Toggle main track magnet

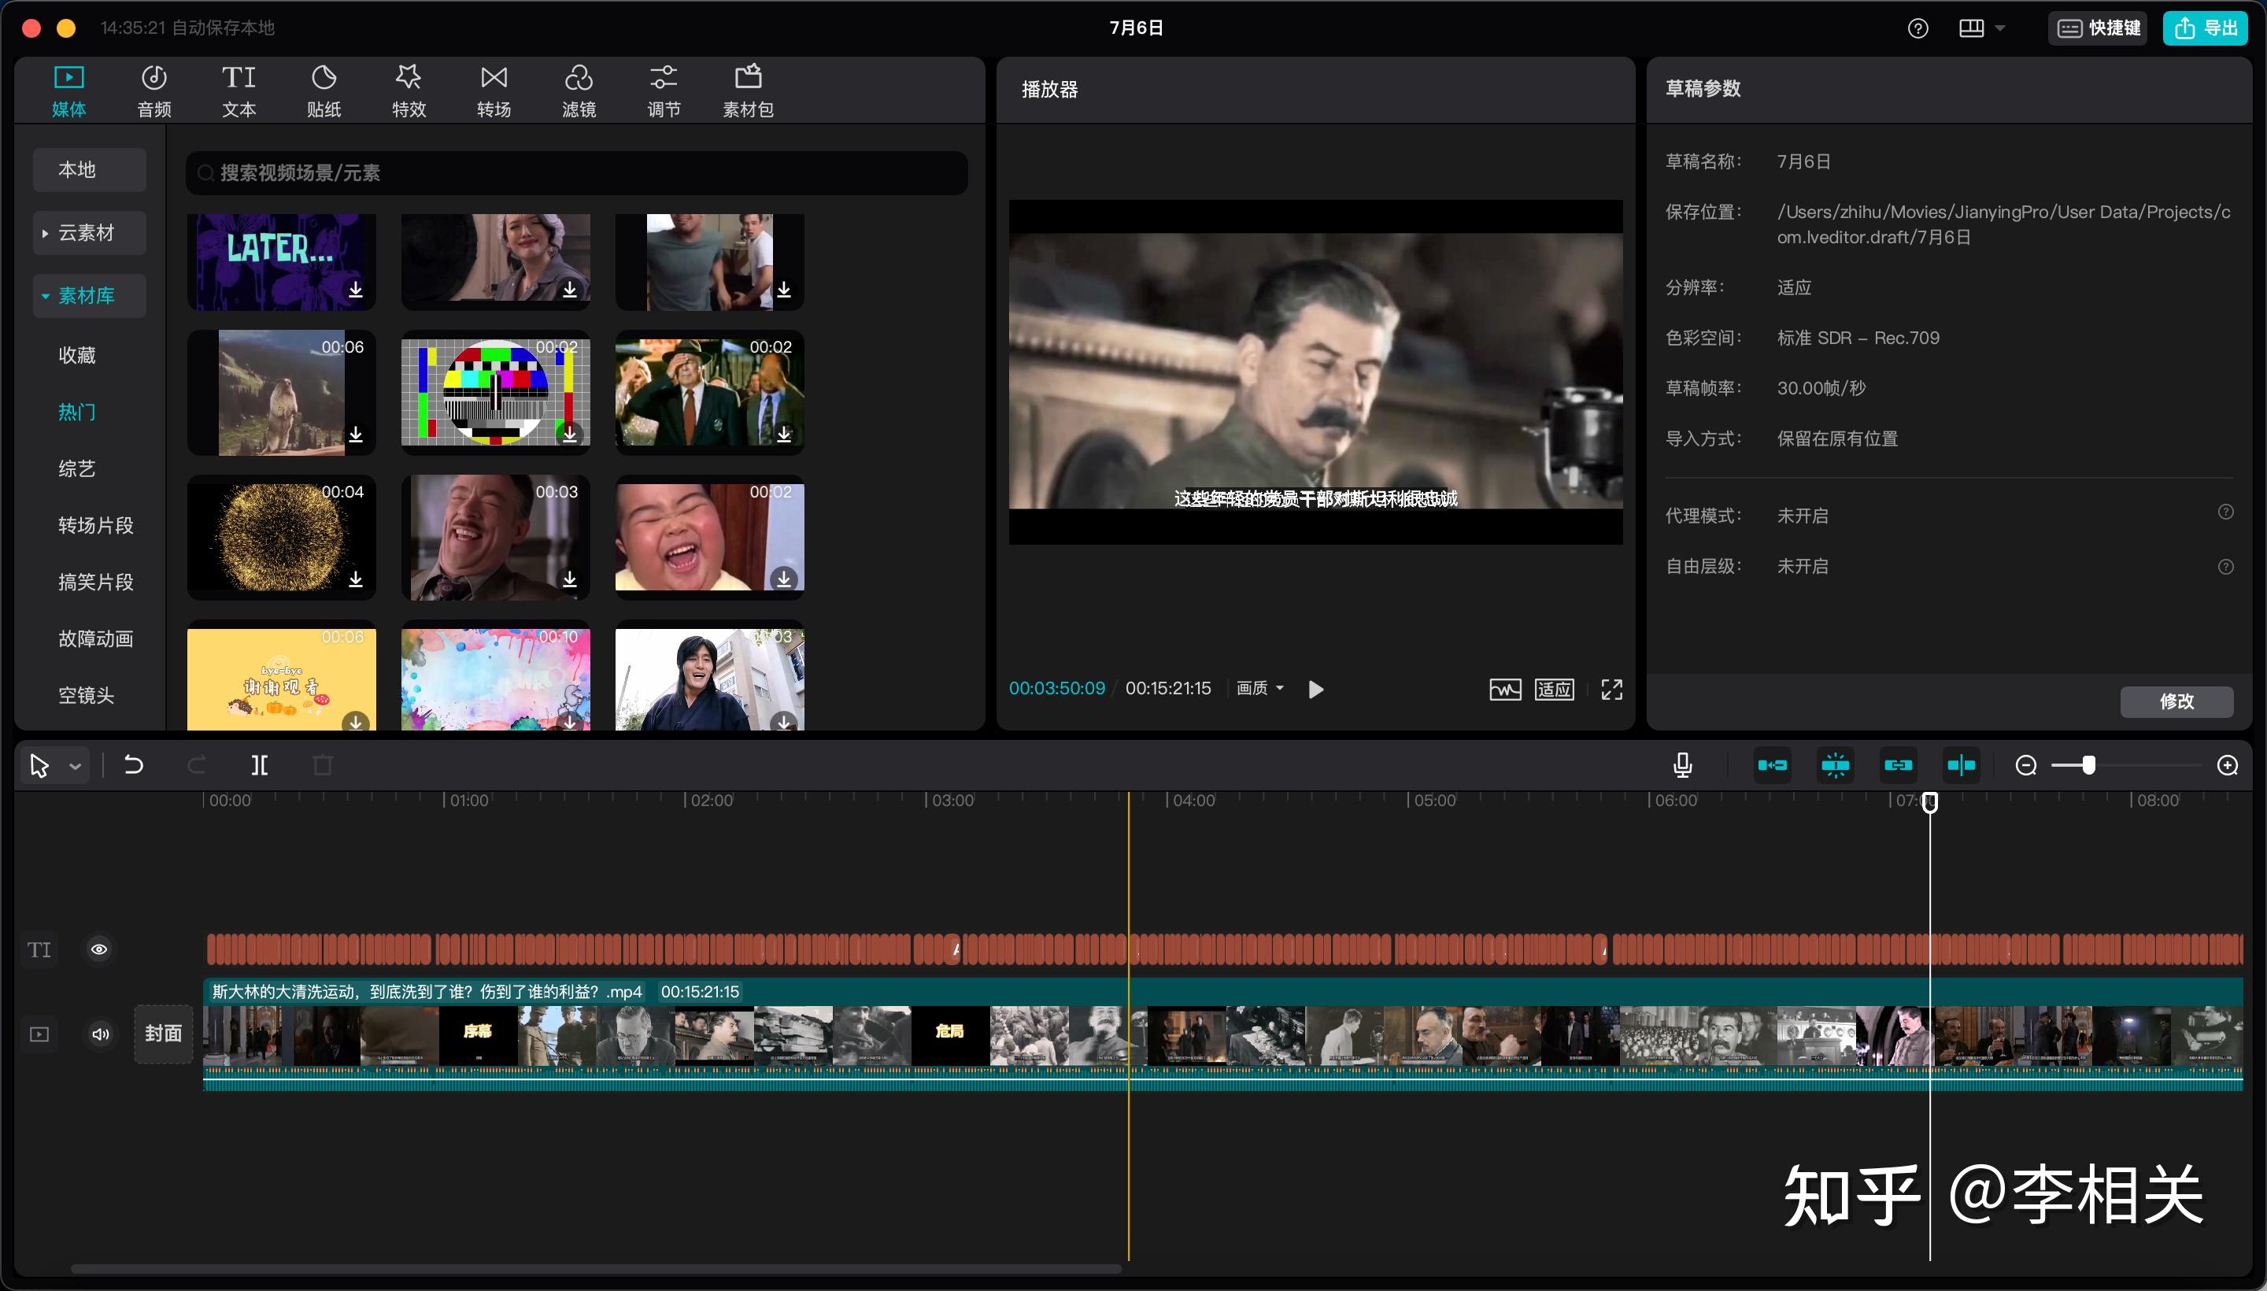(x=1773, y=765)
